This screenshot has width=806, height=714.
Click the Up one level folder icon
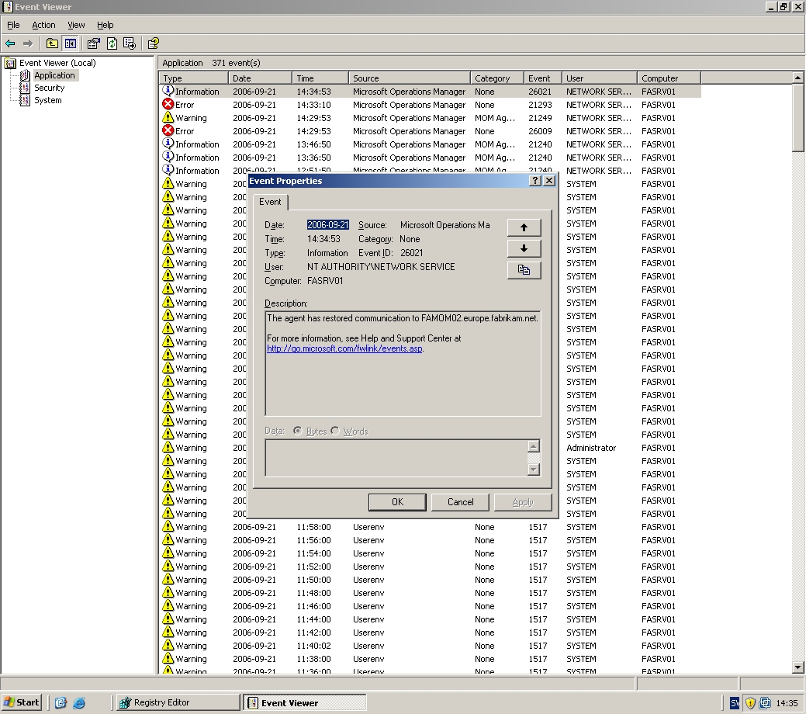click(52, 43)
